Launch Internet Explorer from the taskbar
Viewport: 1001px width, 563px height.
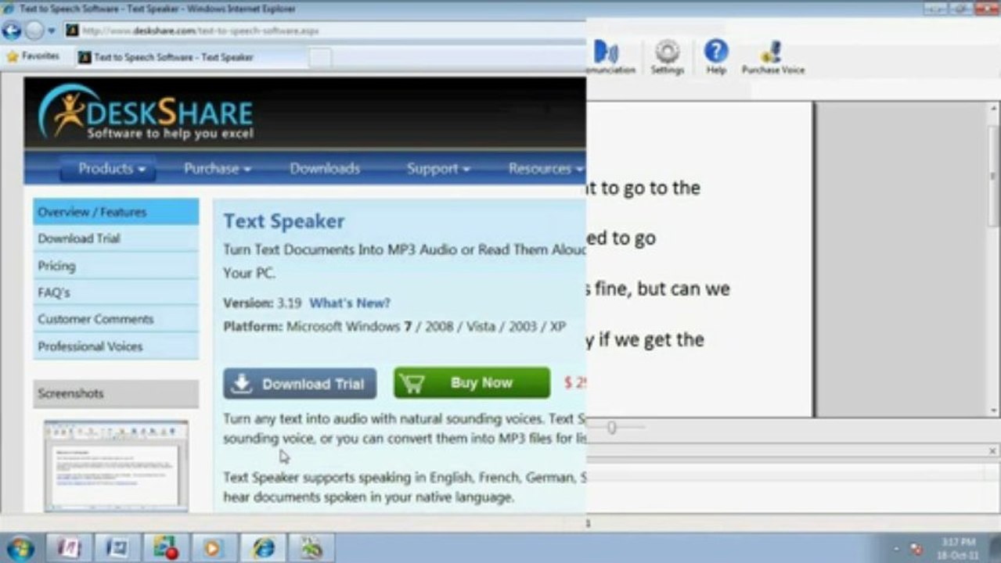tap(263, 548)
